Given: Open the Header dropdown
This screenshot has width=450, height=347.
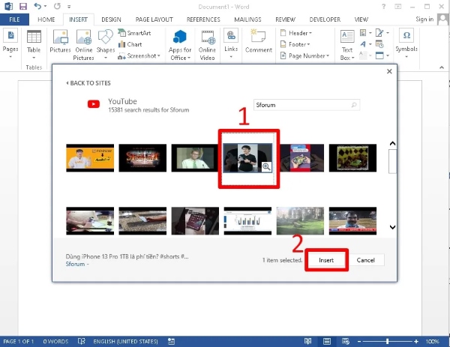Looking at the screenshot, I should (x=298, y=33).
